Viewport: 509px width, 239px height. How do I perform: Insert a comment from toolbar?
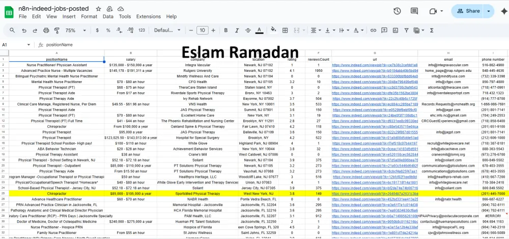[384, 30]
